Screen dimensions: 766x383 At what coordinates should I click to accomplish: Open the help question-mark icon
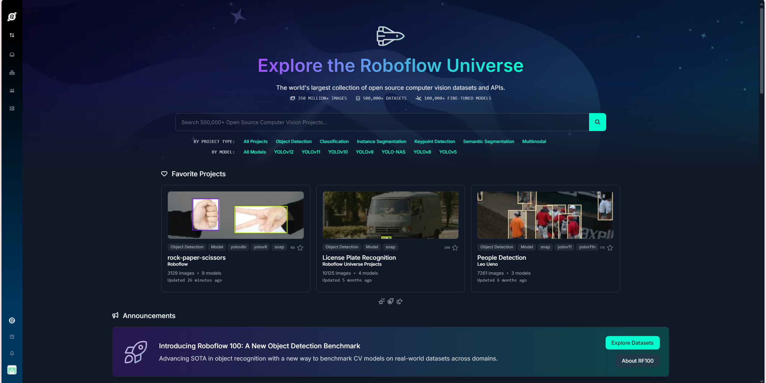click(12, 337)
